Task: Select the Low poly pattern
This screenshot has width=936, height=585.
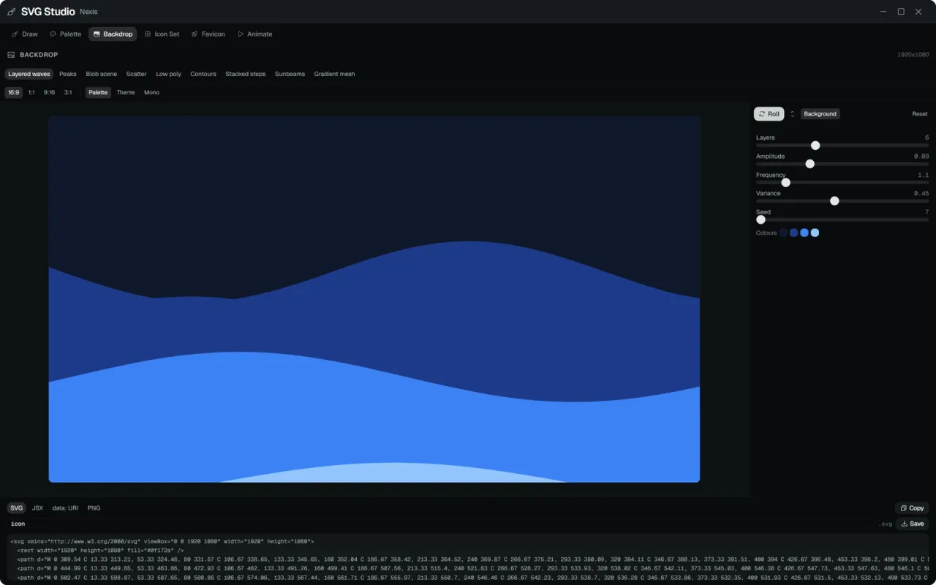Action: coord(169,74)
